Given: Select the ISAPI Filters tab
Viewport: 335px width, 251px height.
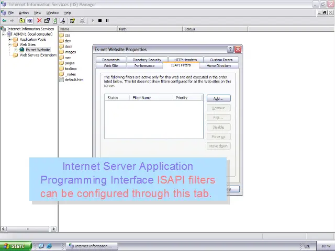Looking at the screenshot, I should click(x=181, y=65).
